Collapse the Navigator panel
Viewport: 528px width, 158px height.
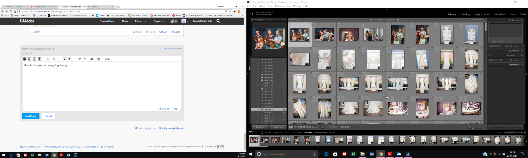tap(253, 20)
